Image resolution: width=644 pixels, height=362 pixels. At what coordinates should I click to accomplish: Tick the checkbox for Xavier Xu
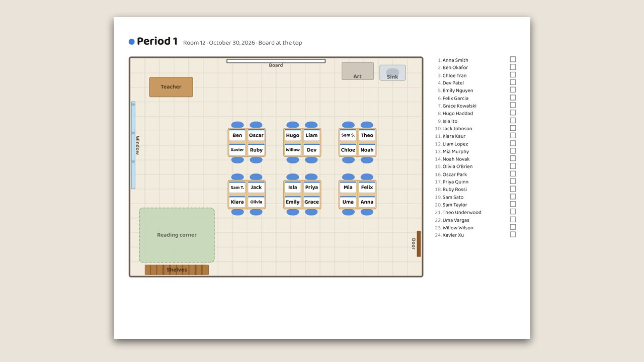pos(513,234)
